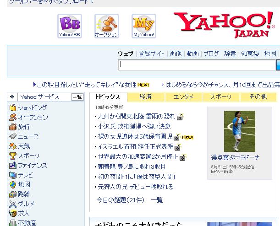Screen dimensions: 280x226
Task: Click the ファイナンス chart icon
Action: tap(13, 166)
